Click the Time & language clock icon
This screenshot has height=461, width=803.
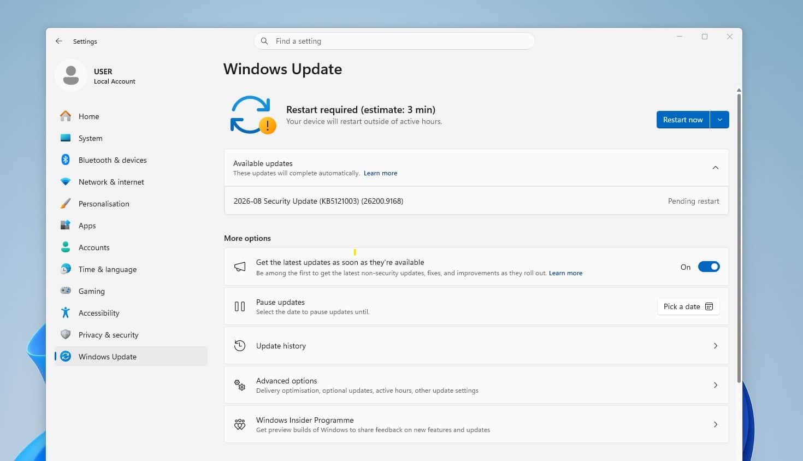[66, 269]
